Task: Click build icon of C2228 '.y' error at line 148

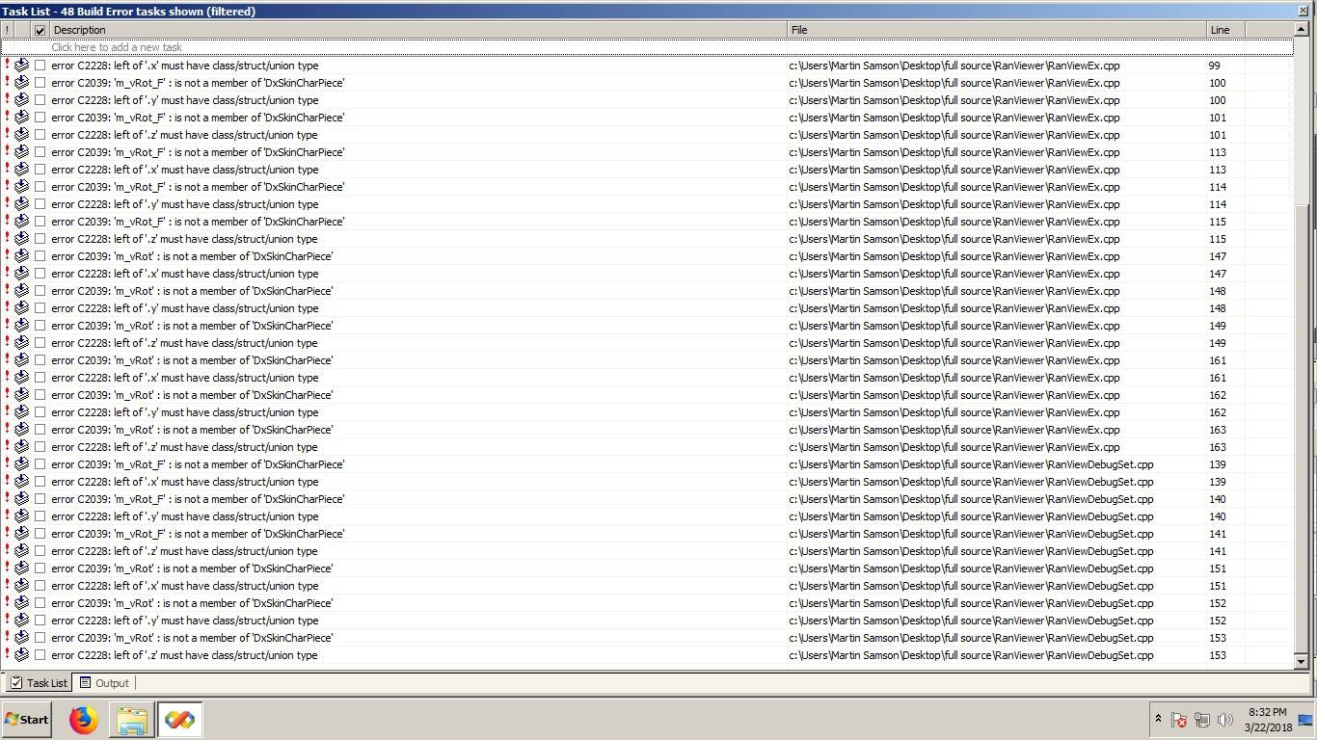Action: coord(21,308)
